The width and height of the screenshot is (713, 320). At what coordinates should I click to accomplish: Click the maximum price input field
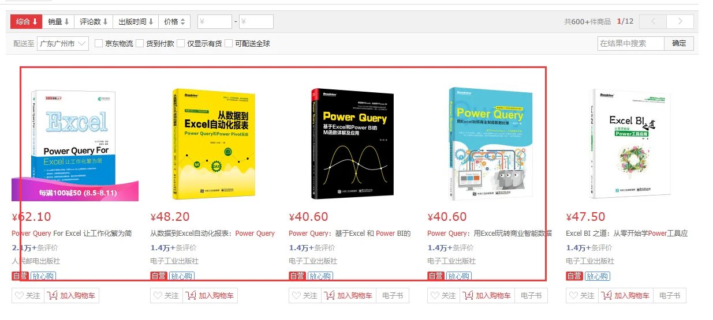256,22
